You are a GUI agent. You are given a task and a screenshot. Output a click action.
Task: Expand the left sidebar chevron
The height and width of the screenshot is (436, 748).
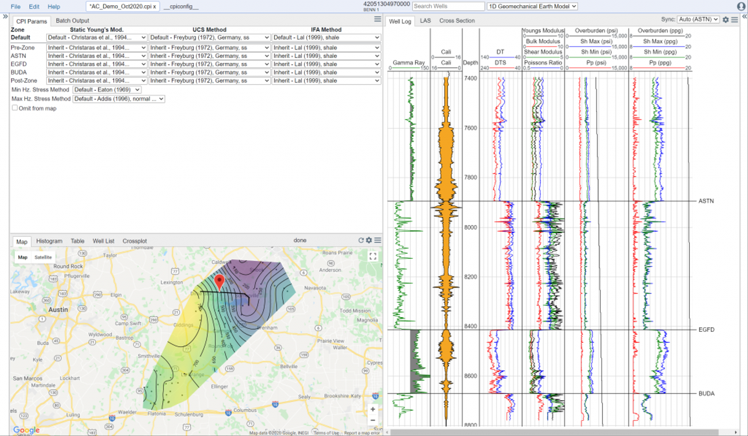pyautogui.click(x=5, y=16)
